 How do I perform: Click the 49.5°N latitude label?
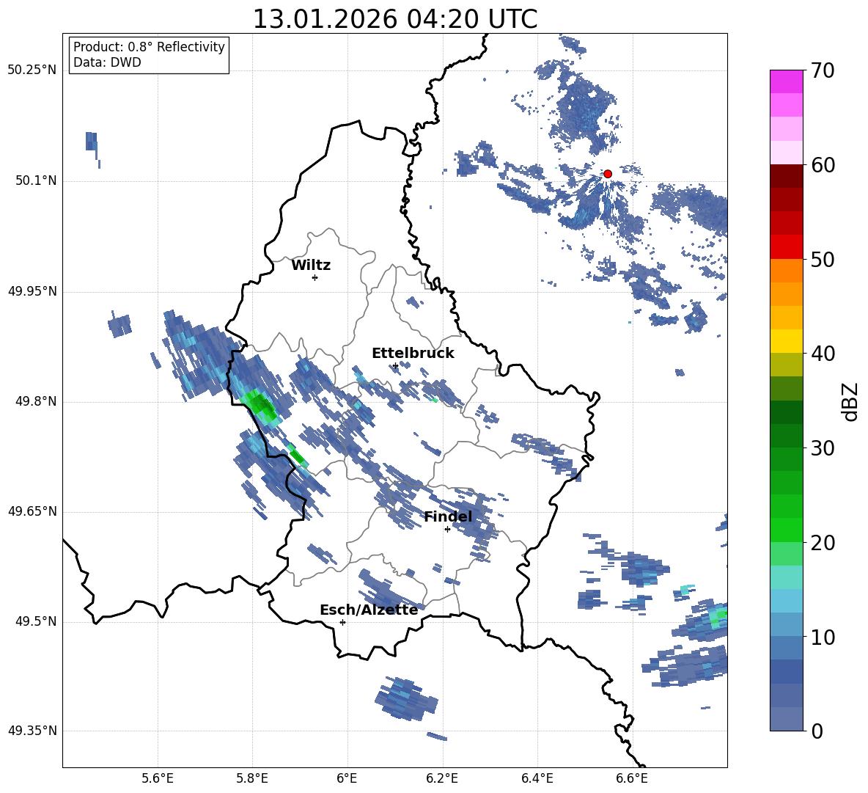pyautogui.click(x=36, y=621)
